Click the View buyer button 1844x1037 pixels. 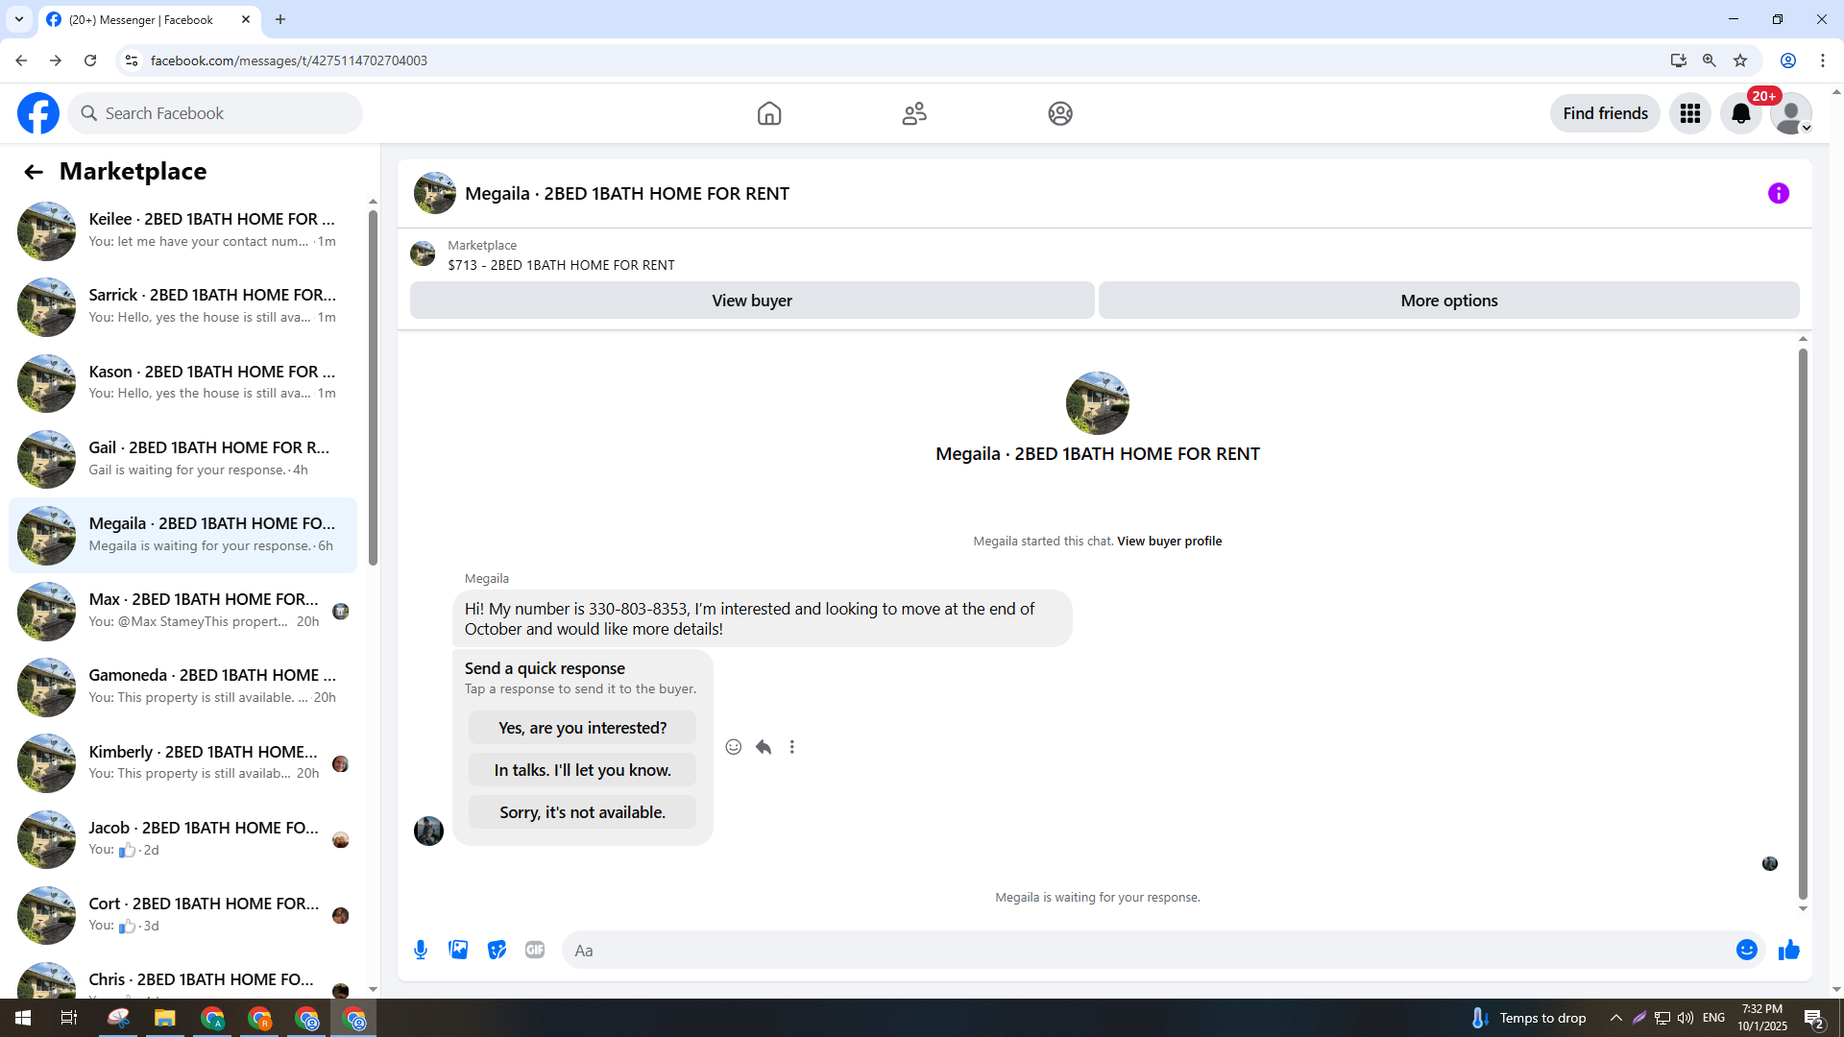click(x=752, y=301)
